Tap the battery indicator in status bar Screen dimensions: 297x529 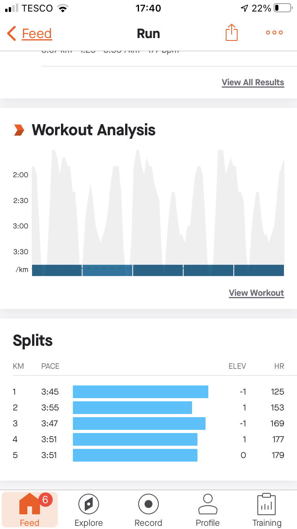282,8
